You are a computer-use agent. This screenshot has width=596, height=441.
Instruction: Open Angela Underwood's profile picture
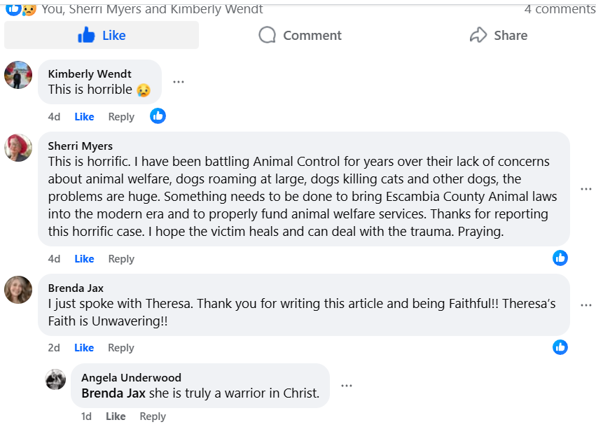pos(55,379)
